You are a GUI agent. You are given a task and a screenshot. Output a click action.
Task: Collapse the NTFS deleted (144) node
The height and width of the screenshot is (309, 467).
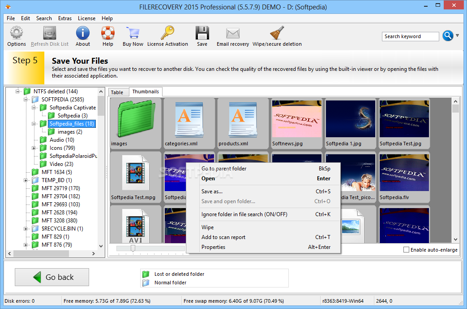tap(17, 91)
